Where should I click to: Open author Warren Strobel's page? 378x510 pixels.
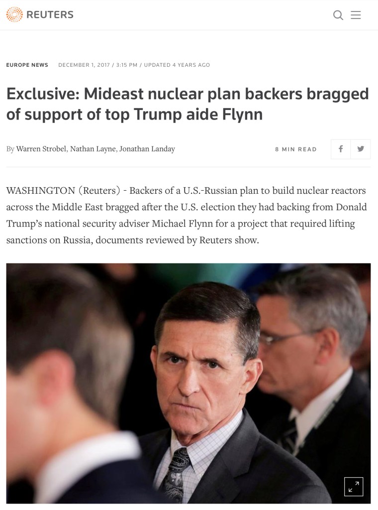(x=41, y=148)
